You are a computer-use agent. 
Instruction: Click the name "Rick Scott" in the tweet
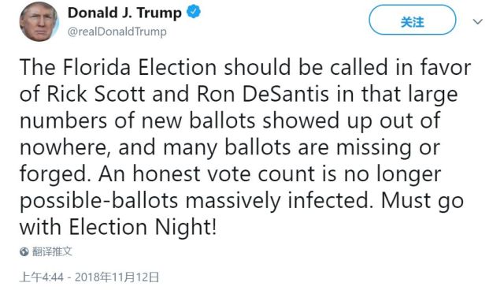point(96,95)
